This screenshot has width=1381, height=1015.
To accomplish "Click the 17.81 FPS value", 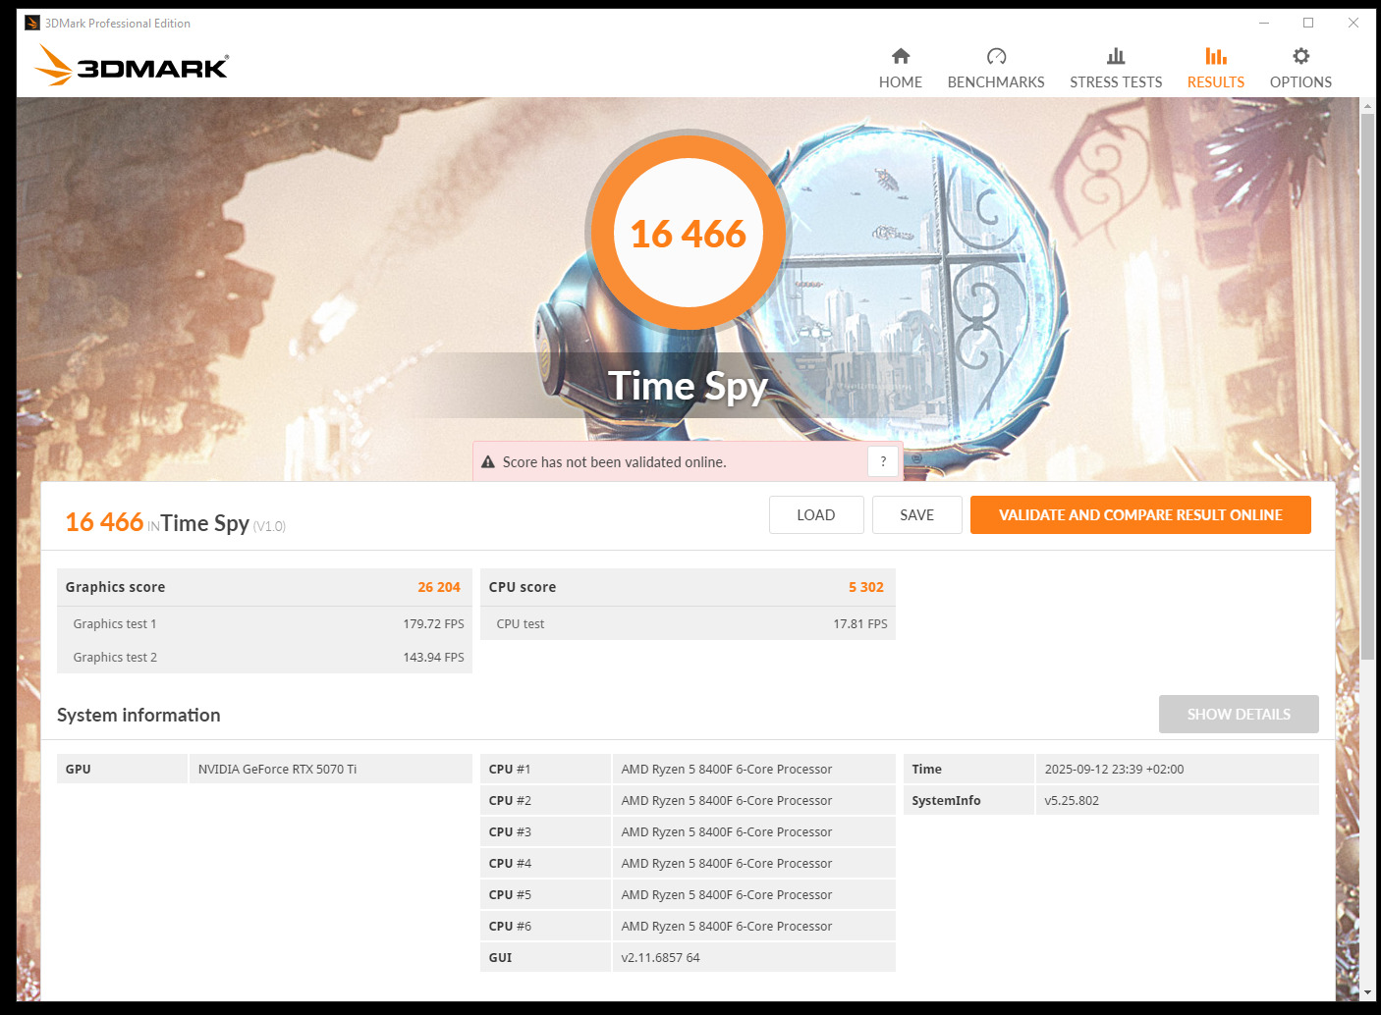I will (x=859, y=624).
